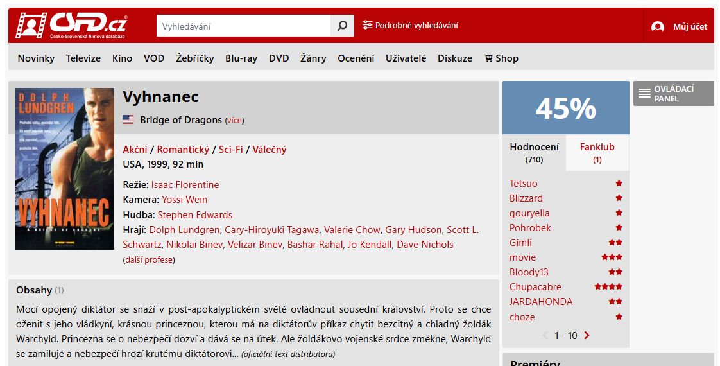Screen dimensions: 720x366
Task: Click the Vyhnanec movie poster
Action: 65,169
